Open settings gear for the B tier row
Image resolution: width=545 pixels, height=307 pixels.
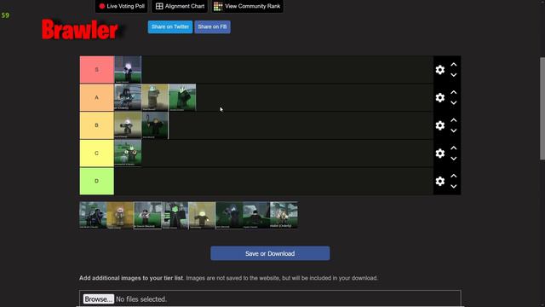pos(440,125)
